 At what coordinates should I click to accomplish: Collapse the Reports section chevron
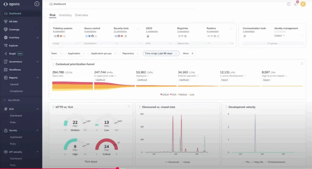click(37, 78)
